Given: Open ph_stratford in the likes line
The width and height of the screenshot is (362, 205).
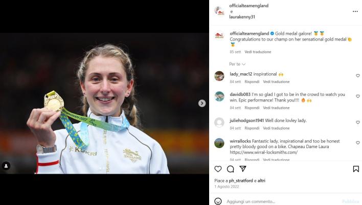Looking at the screenshot, I should click(x=241, y=181).
